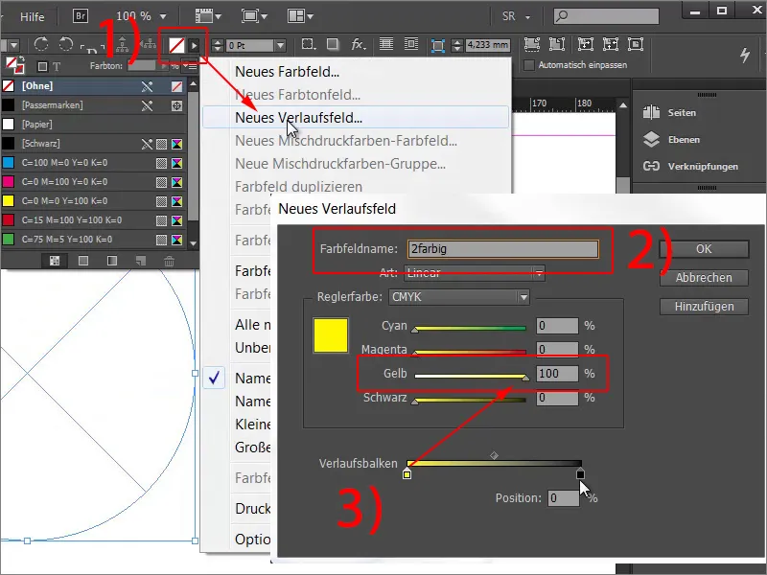Open Adobe Bridge via the Br icon
The width and height of the screenshot is (767, 575).
82,15
